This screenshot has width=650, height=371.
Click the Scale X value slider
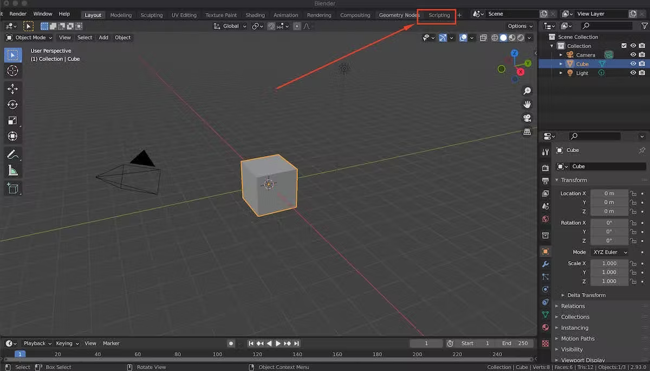click(609, 263)
